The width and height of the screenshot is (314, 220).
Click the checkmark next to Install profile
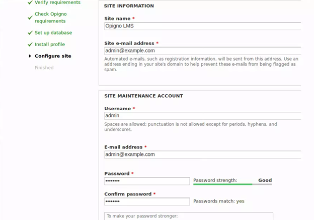[x=30, y=45]
